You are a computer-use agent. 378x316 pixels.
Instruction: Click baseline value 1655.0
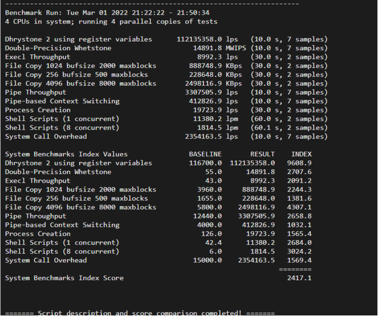(x=209, y=198)
